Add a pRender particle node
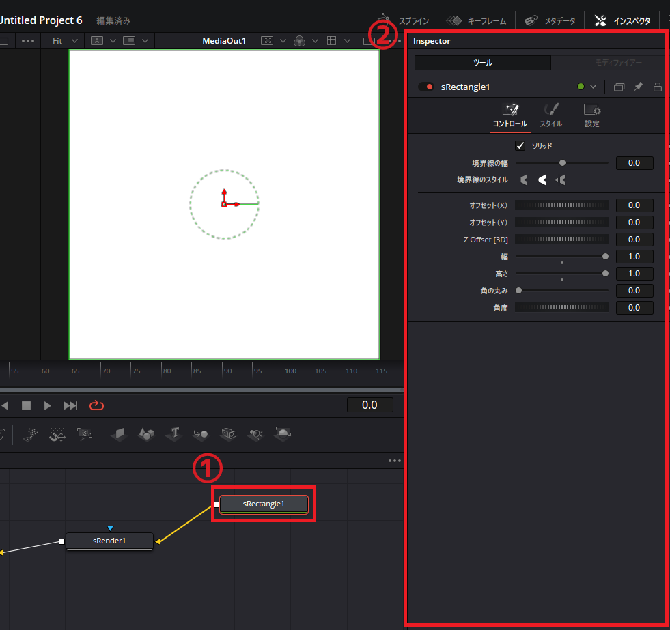The height and width of the screenshot is (630, 670). pyautogui.click(x=85, y=434)
